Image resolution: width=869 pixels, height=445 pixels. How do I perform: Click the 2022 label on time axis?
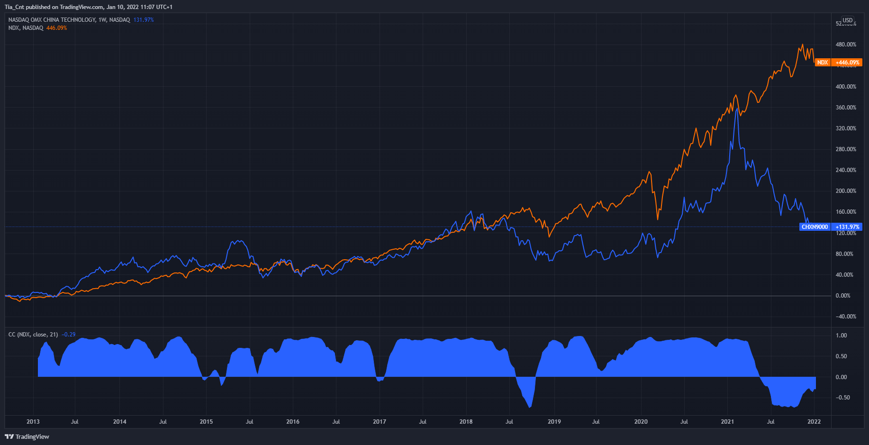click(814, 422)
